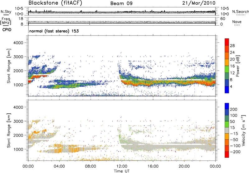The image size is (249, 173).
Task: Click the grey velocity band around 16:00
Action: [x=153, y=146]
